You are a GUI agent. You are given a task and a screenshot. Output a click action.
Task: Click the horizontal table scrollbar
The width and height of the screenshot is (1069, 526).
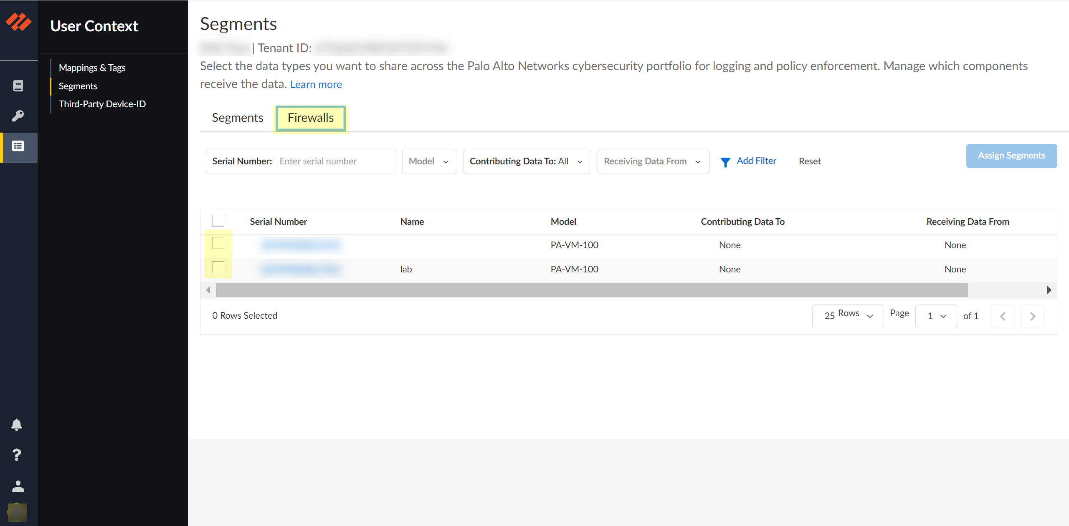click(x=592, y=290)
